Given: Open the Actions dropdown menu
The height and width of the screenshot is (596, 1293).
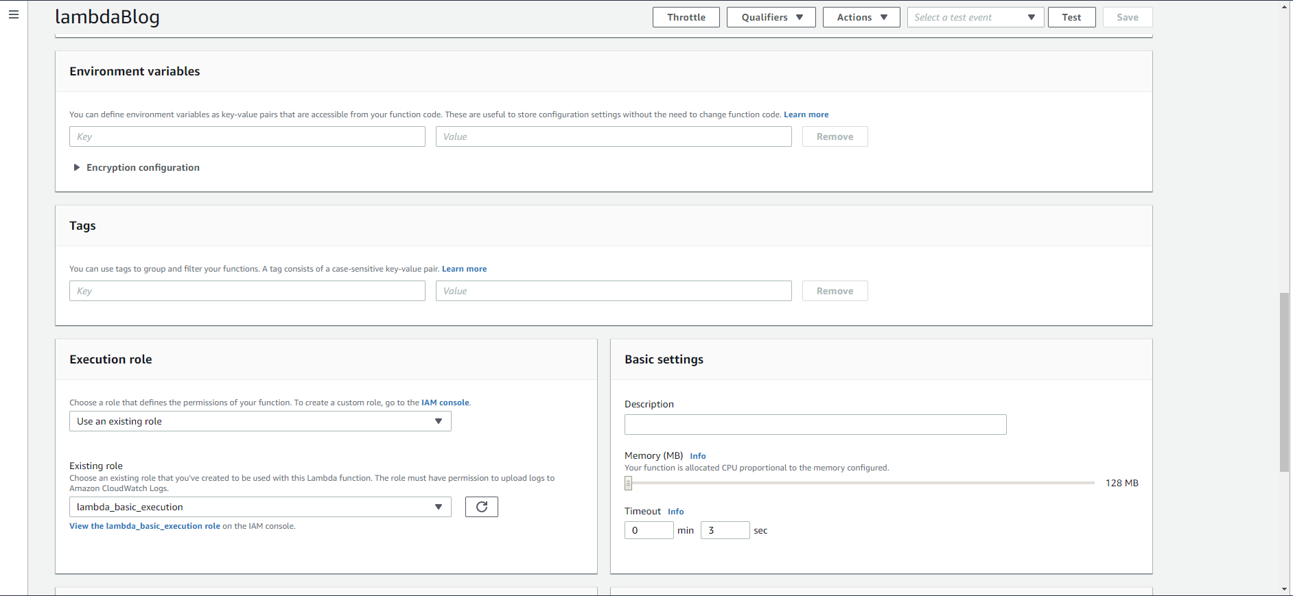Looking at the screenshot, I should coord(861,17).
